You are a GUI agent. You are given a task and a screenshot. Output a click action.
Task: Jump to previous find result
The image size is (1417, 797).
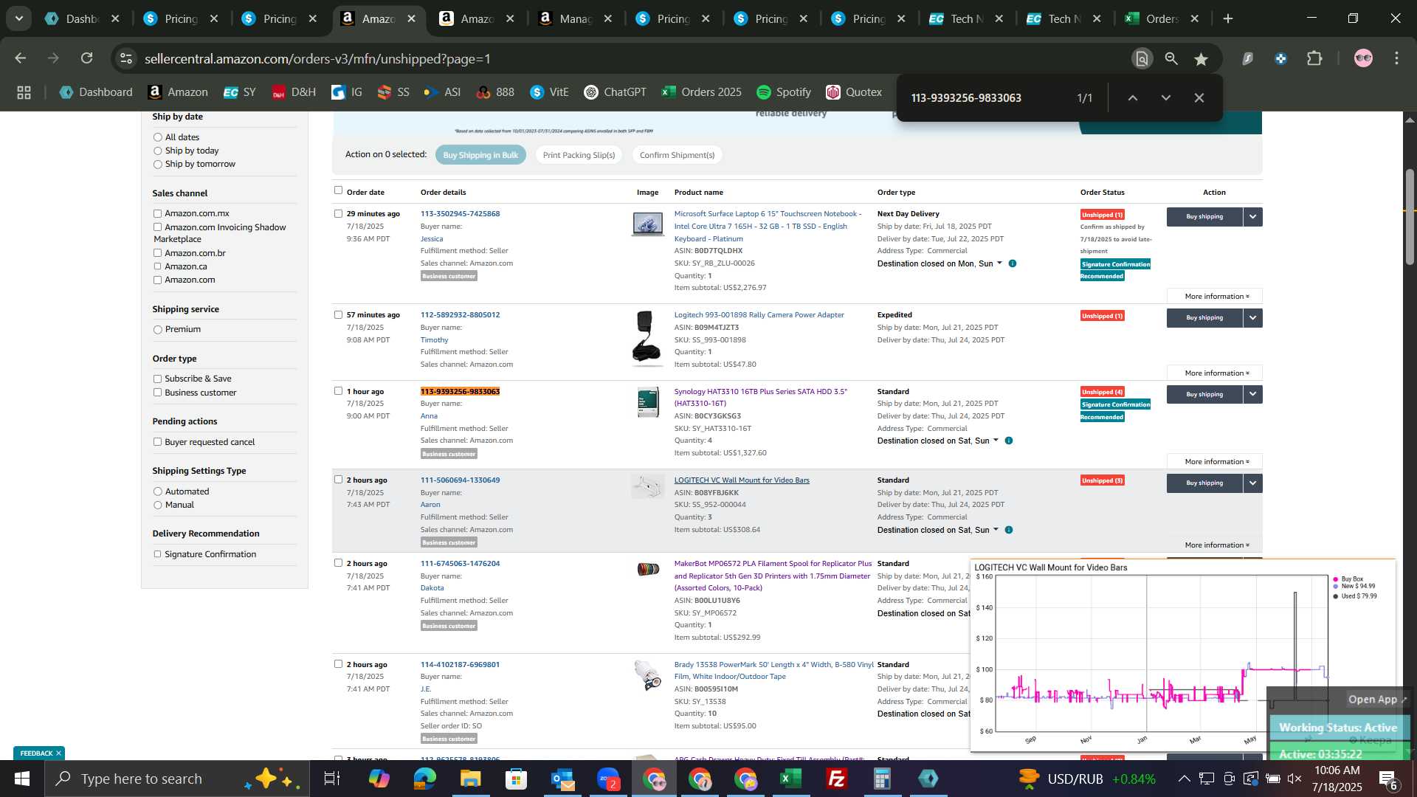pos(1133,97)
